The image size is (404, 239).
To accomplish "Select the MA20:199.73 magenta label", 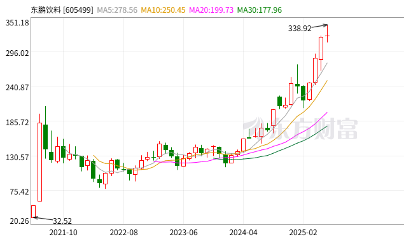I will pos(211,10).
